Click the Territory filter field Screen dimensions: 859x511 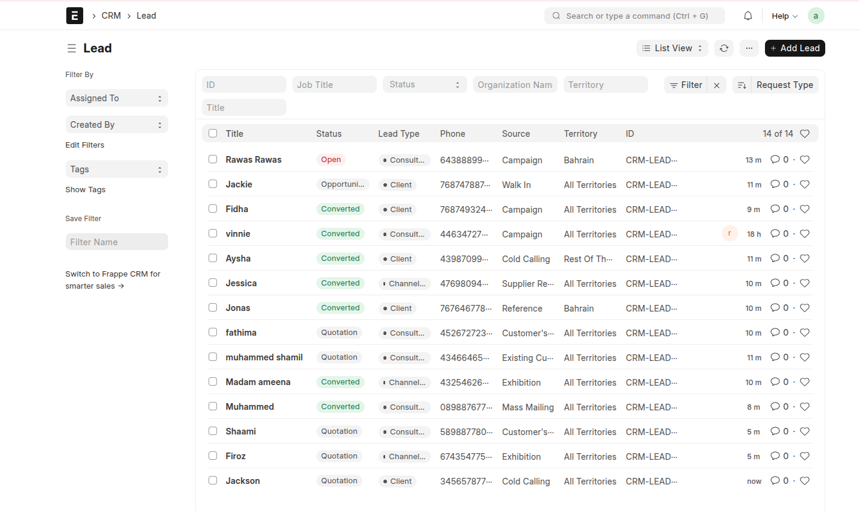click(606, 84)
